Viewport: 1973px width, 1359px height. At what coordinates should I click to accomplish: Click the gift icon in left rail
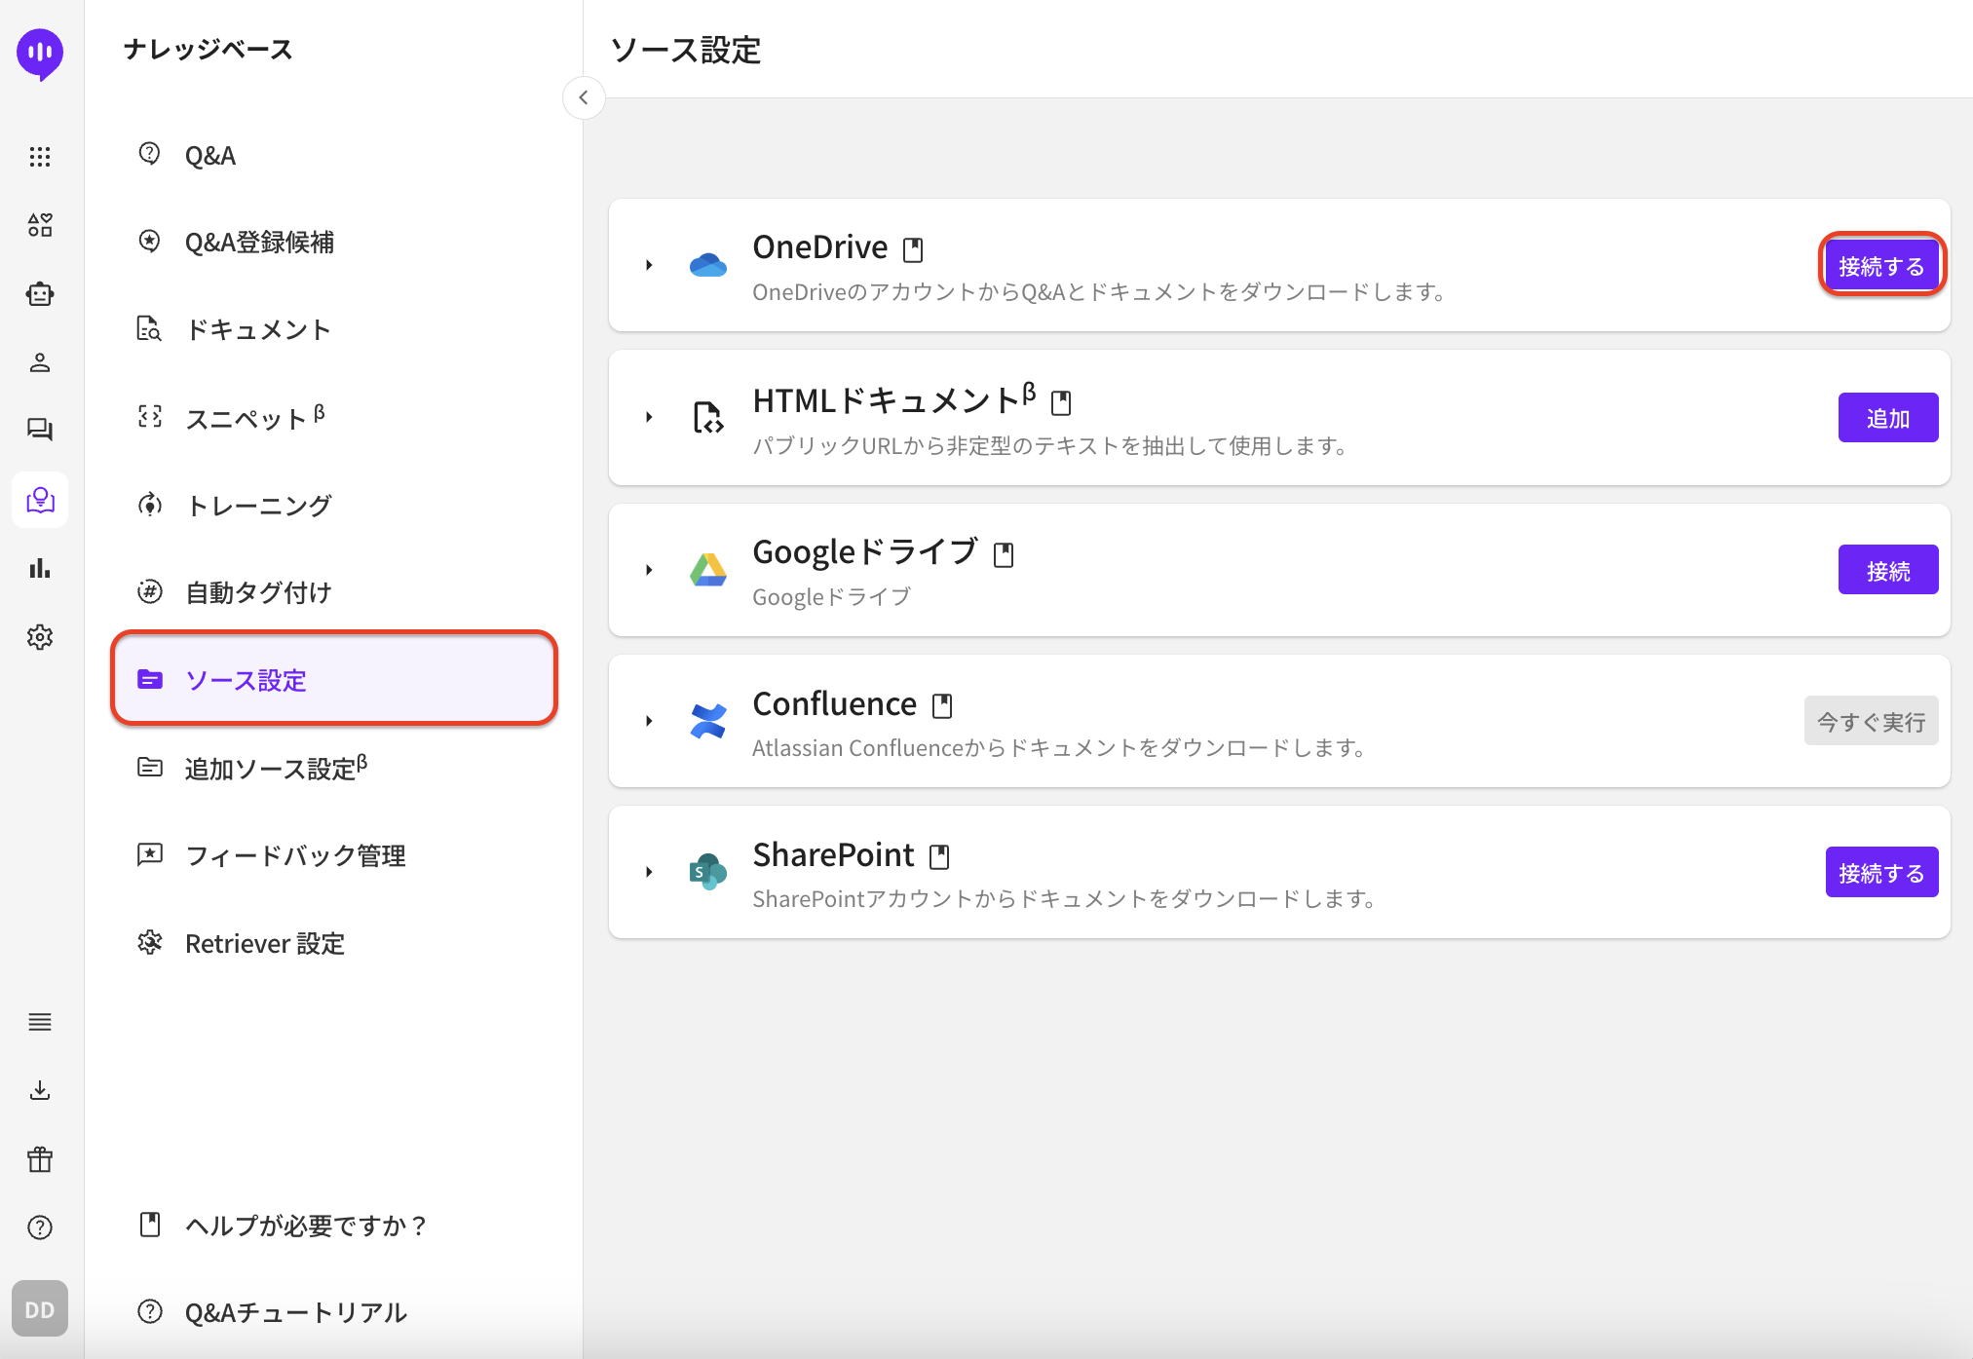(x=40, y=1159)
